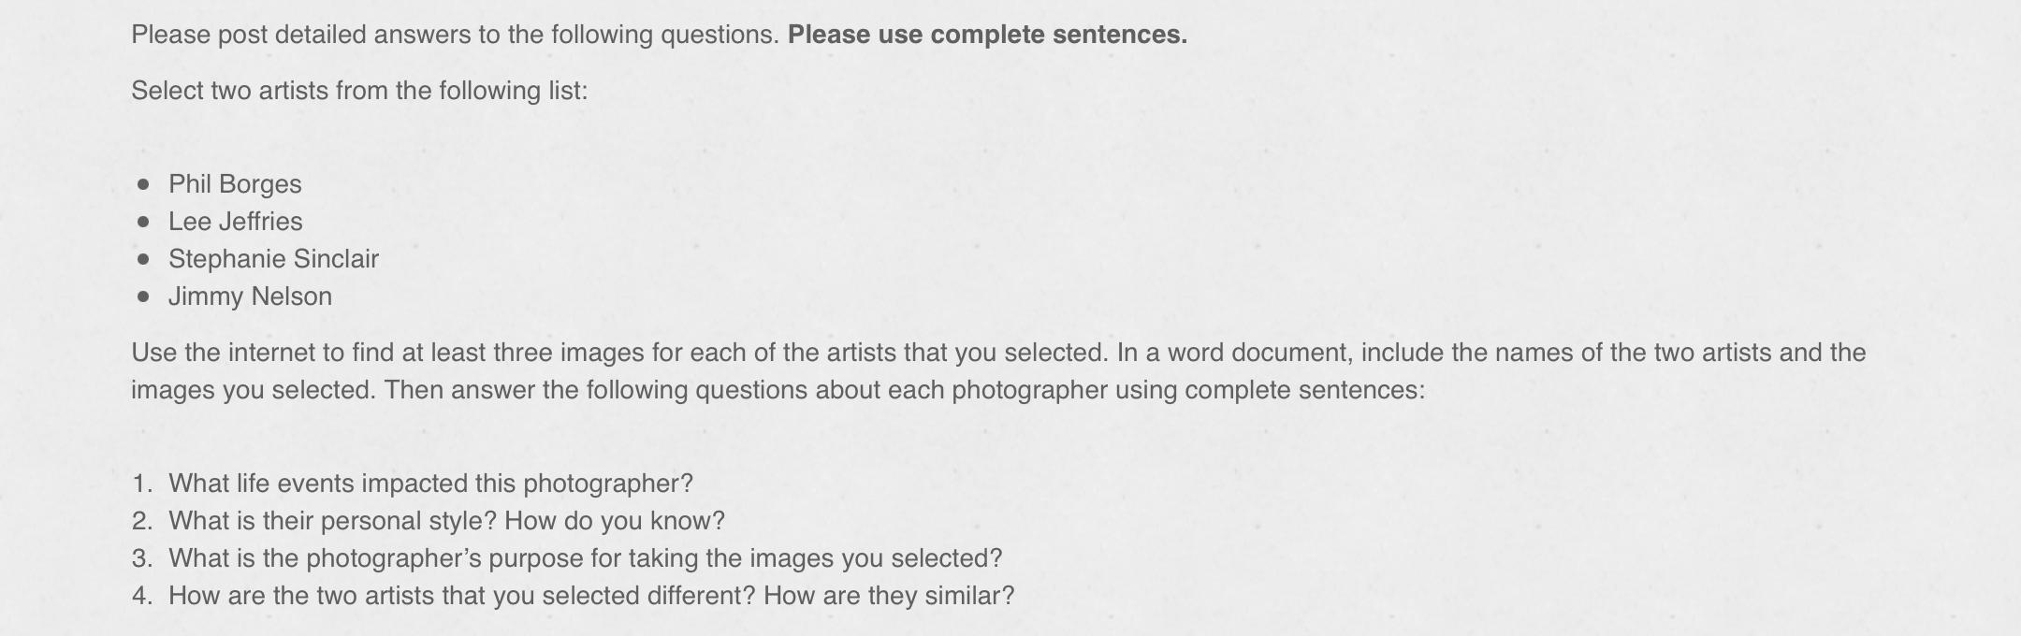2021x636 pixels.
Task: Click the number 4 list marker
Action: point(142,596)
